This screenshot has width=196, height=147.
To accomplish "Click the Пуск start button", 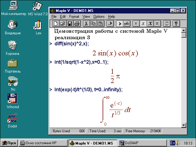I will [x=9, y=143].
